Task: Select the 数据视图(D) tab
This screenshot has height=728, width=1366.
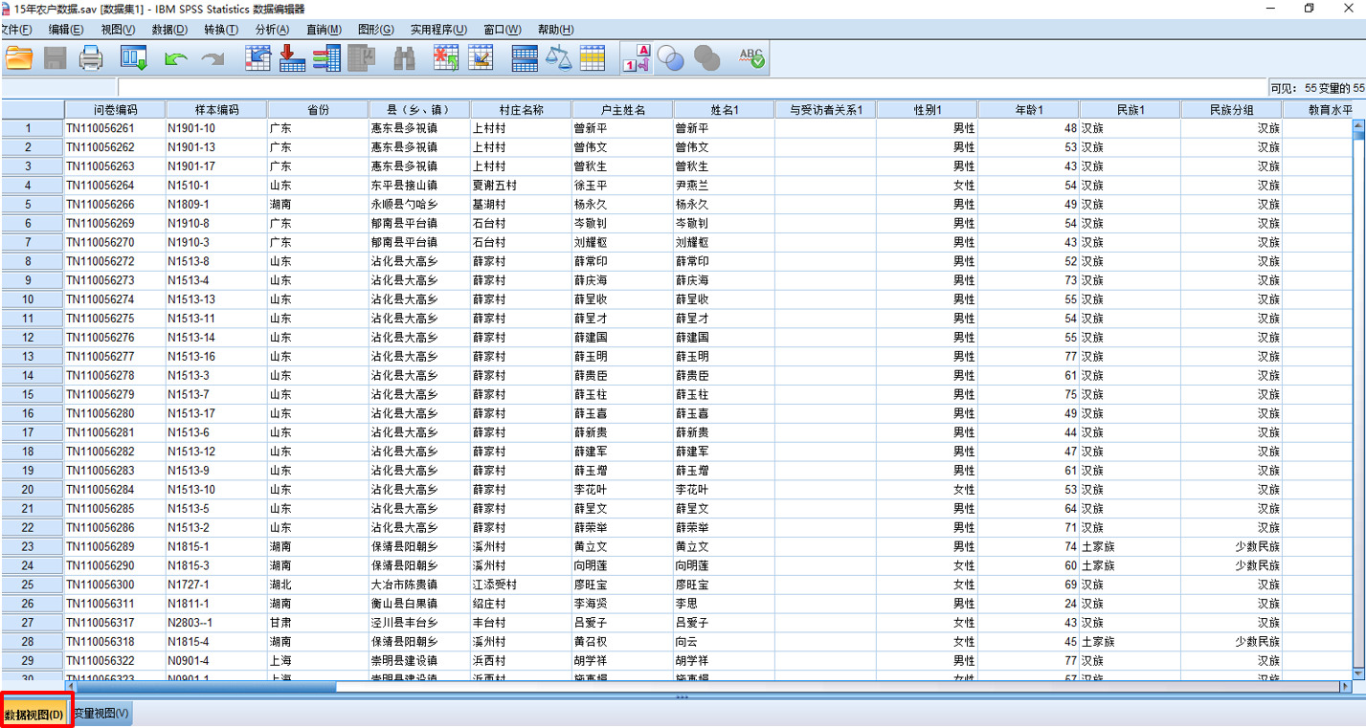Action: click(35, 714)
